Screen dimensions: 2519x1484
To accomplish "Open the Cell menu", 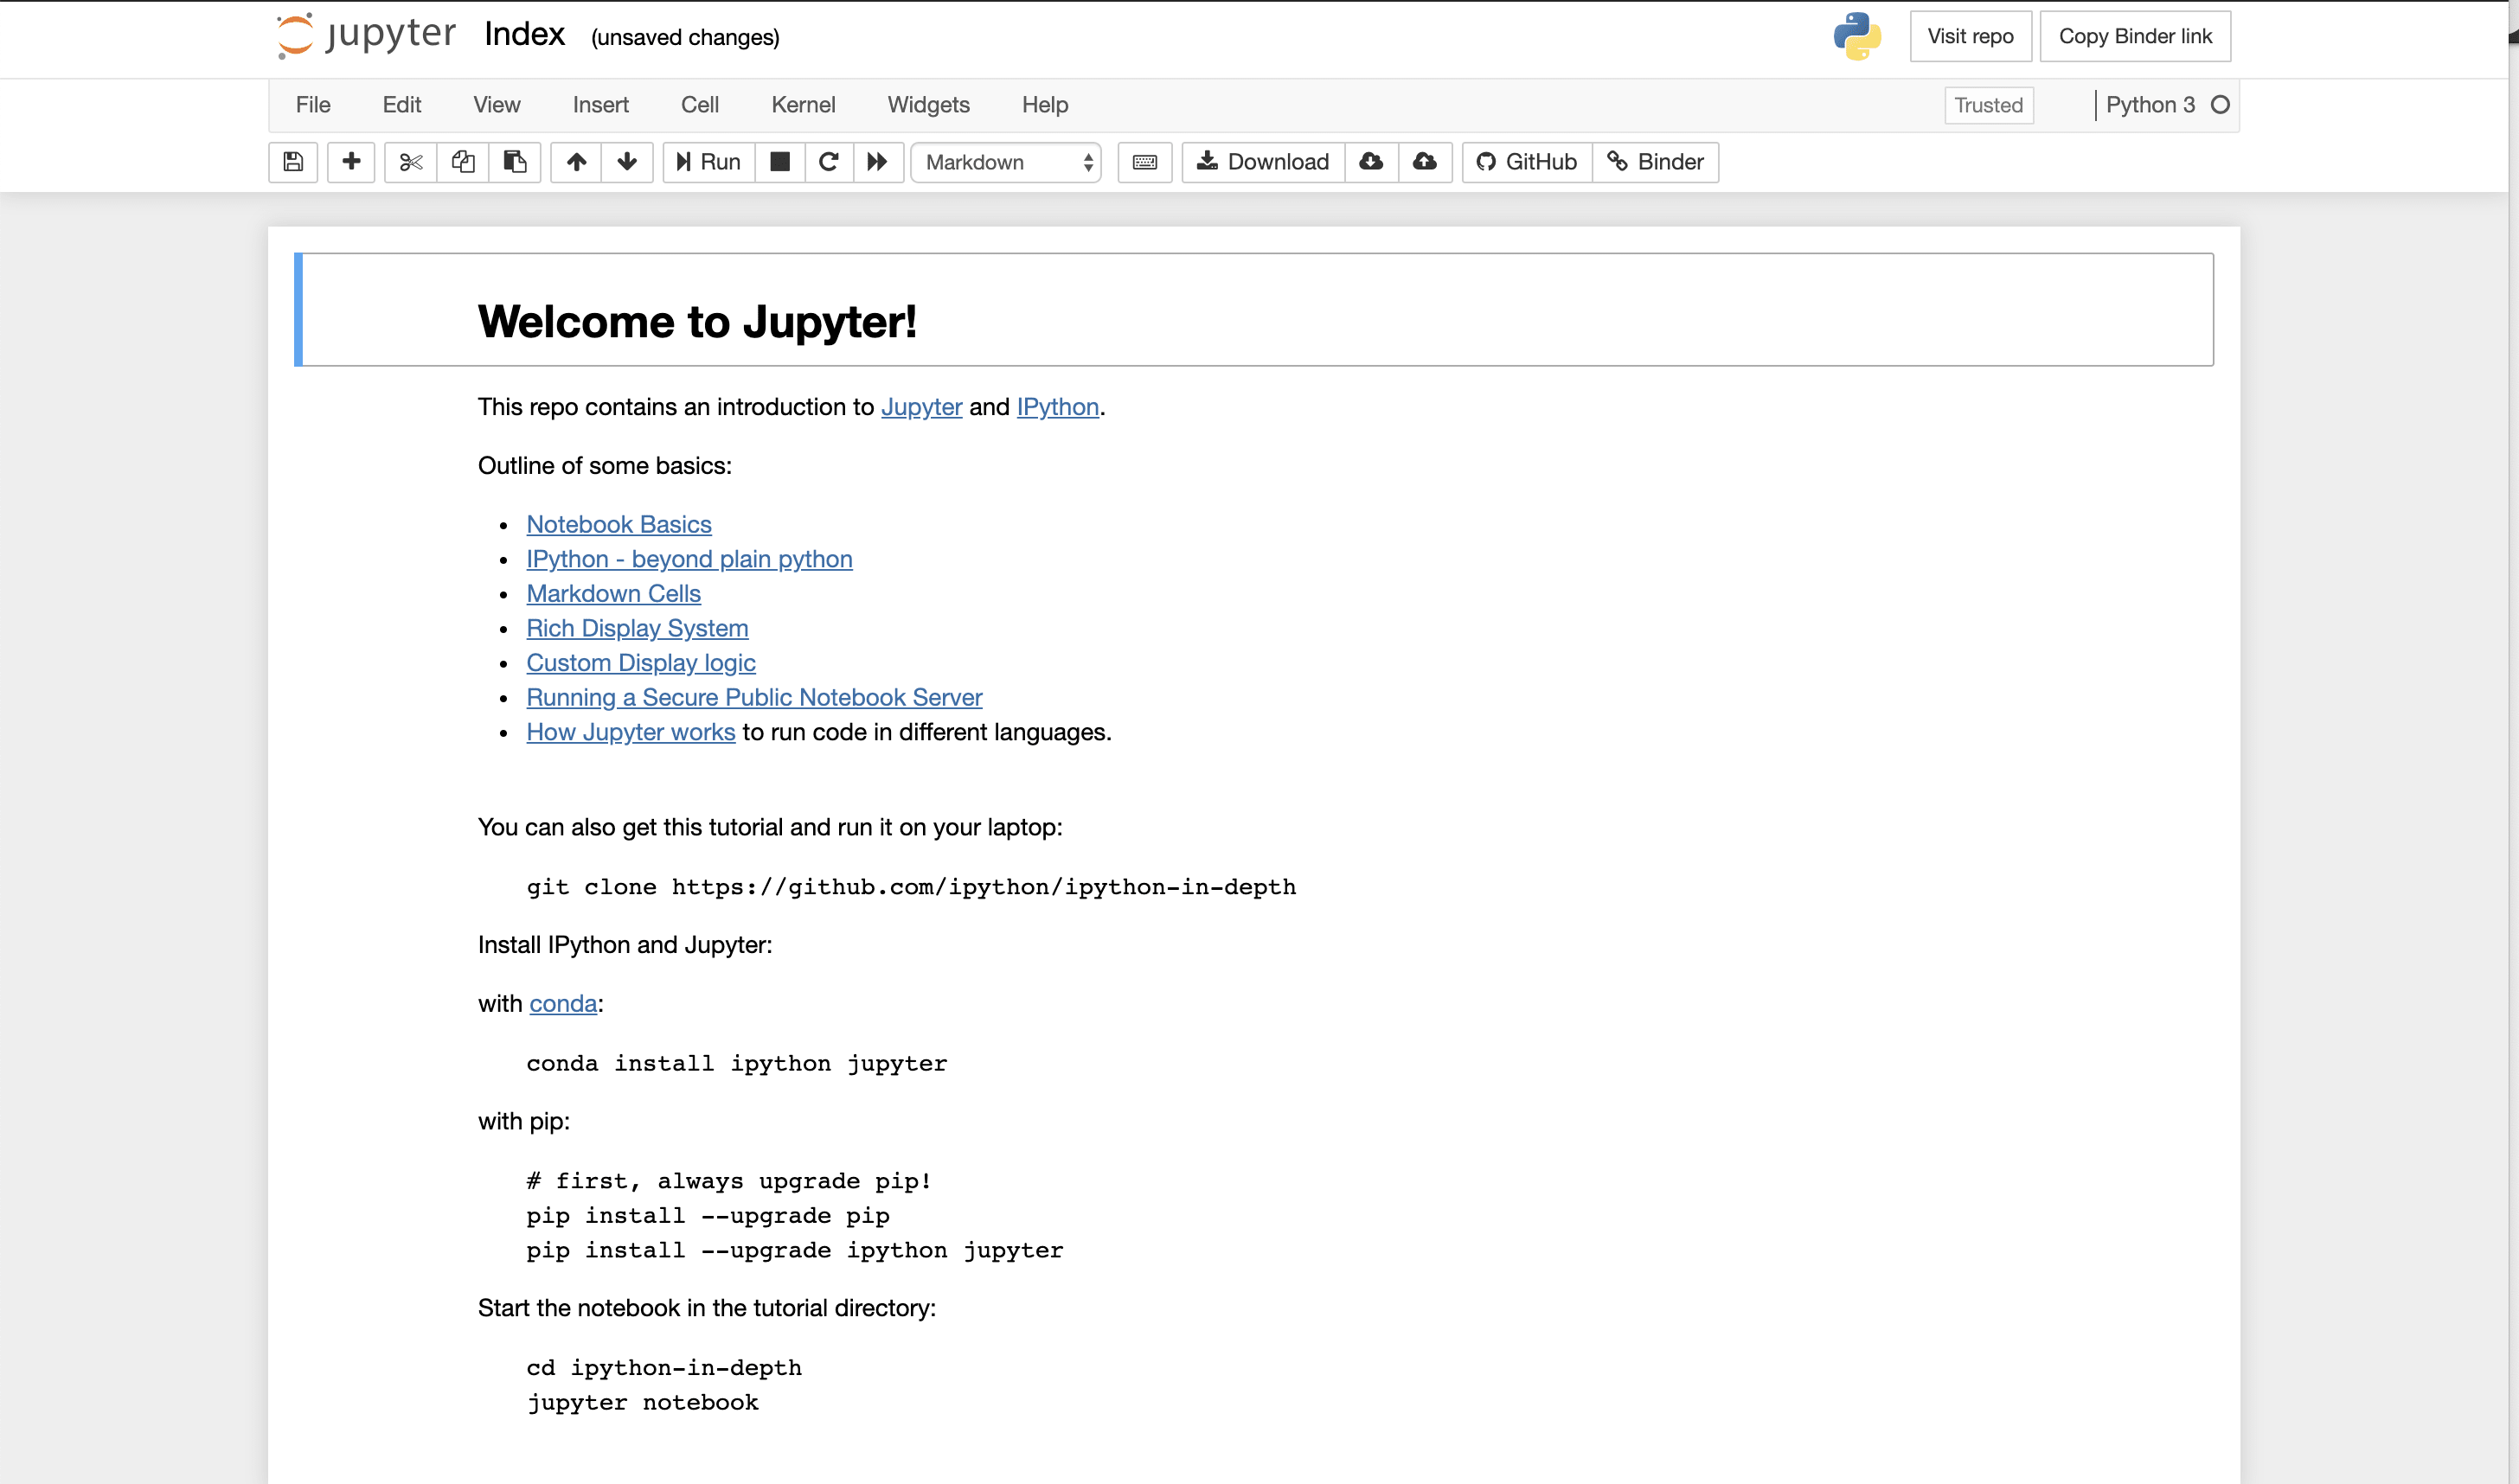I will click(x=699, y=105).
